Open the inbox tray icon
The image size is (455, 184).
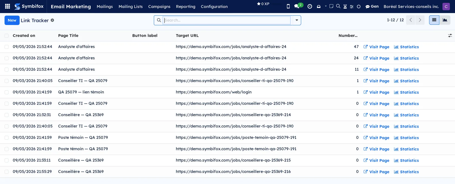point(318,6)
